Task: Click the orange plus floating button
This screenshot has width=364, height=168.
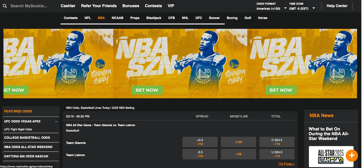Action: point(352,156)
